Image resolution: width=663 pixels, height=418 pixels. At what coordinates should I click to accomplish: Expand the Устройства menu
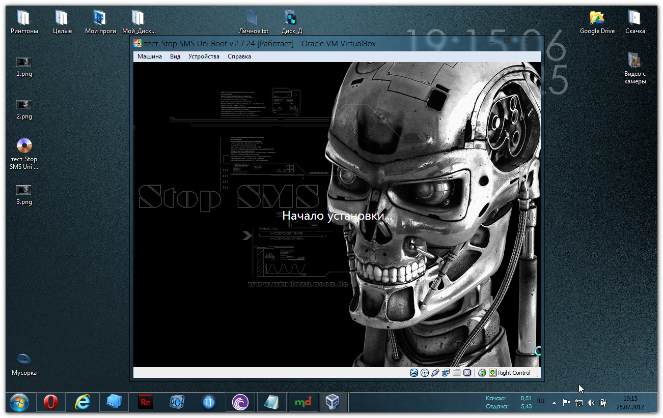(x=204, y=56)
